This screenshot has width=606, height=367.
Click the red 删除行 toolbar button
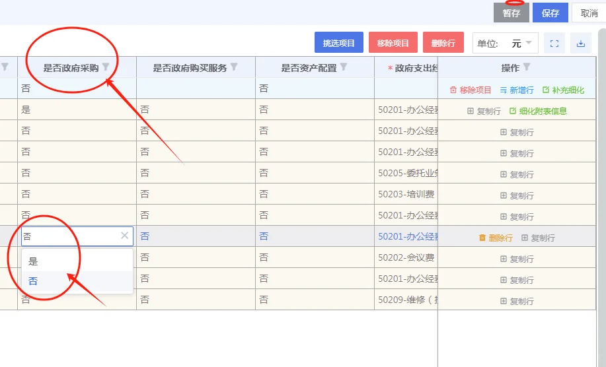point(443,42)
